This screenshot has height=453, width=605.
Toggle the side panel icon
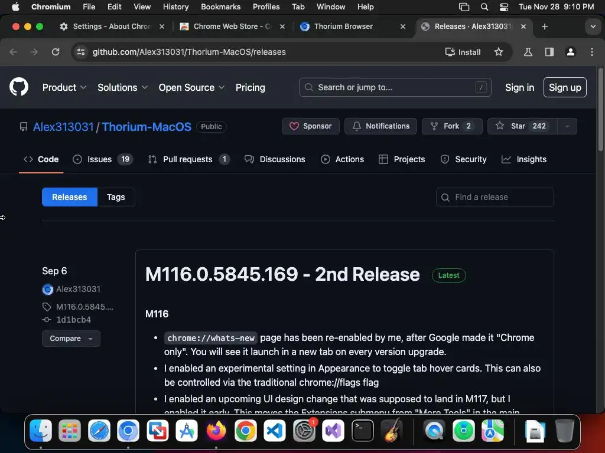point(549,52)
